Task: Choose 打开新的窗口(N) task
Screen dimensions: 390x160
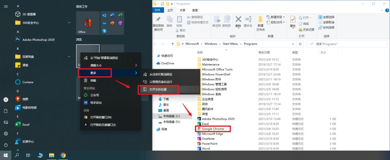Action: [x=110, y=117]
